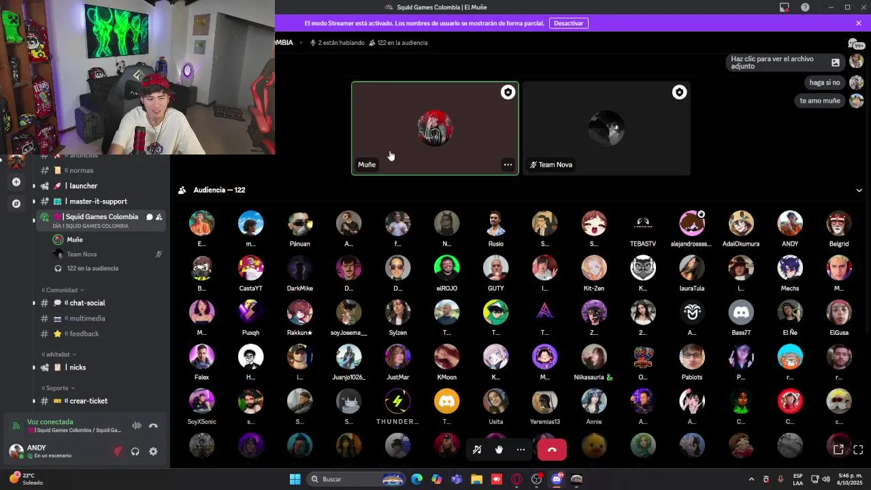Add a server with the plus icon
This screenshot has width=871, height=490.
(16, 182)
